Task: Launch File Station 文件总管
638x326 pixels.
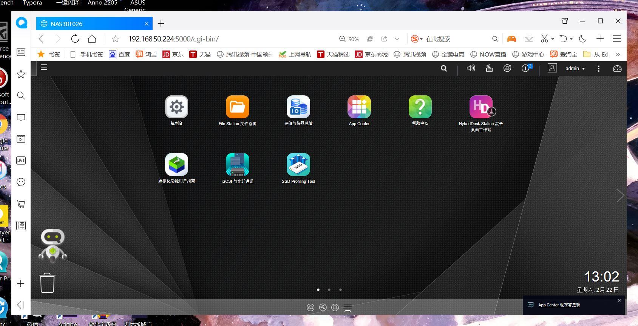Action: click(237, 107)
